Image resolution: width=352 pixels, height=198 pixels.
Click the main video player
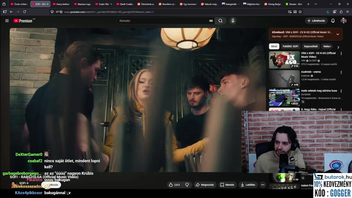point(137,100)
